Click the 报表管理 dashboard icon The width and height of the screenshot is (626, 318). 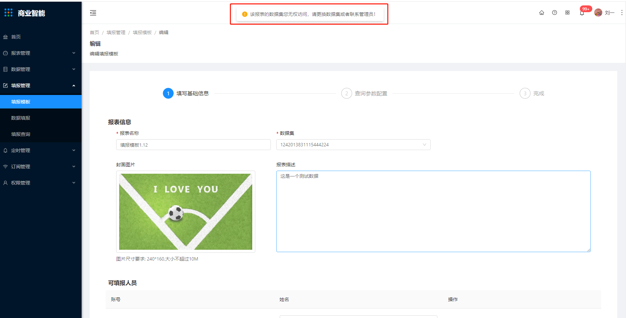pos(5,53)
